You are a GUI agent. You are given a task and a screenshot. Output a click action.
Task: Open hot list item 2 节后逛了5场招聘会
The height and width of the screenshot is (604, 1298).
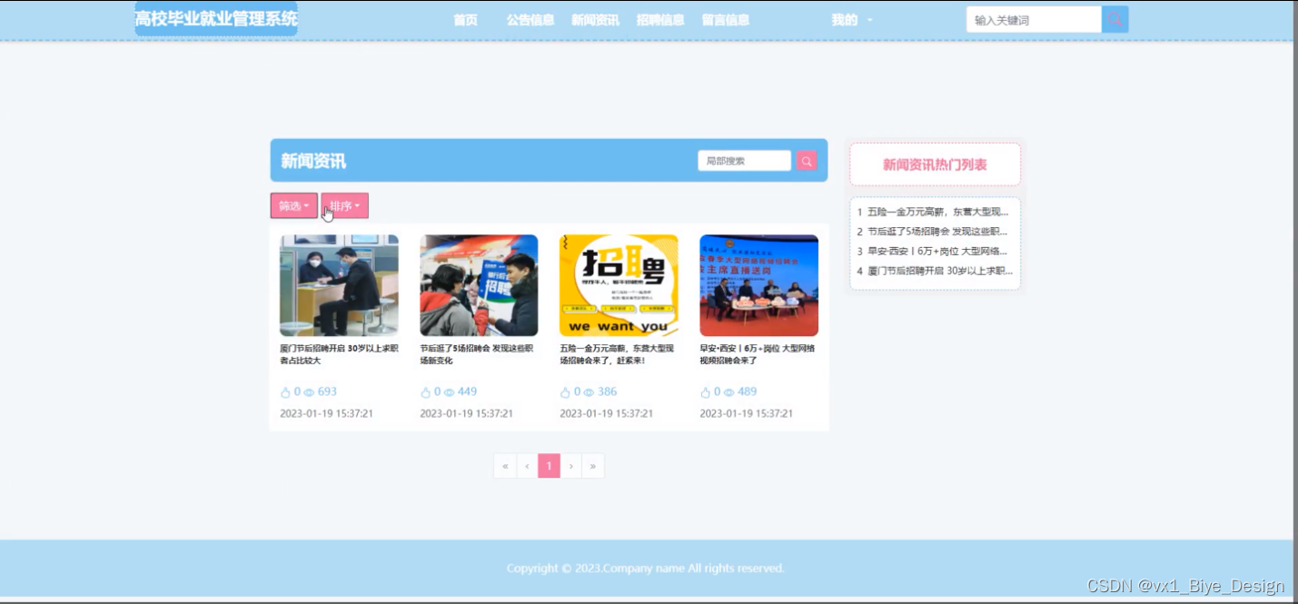[933, 232]
